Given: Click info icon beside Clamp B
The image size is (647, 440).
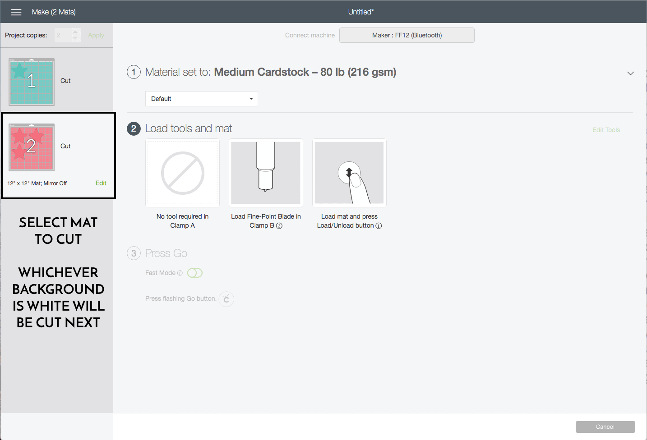Looking at the screenshot, I should (x=279, y=226).
